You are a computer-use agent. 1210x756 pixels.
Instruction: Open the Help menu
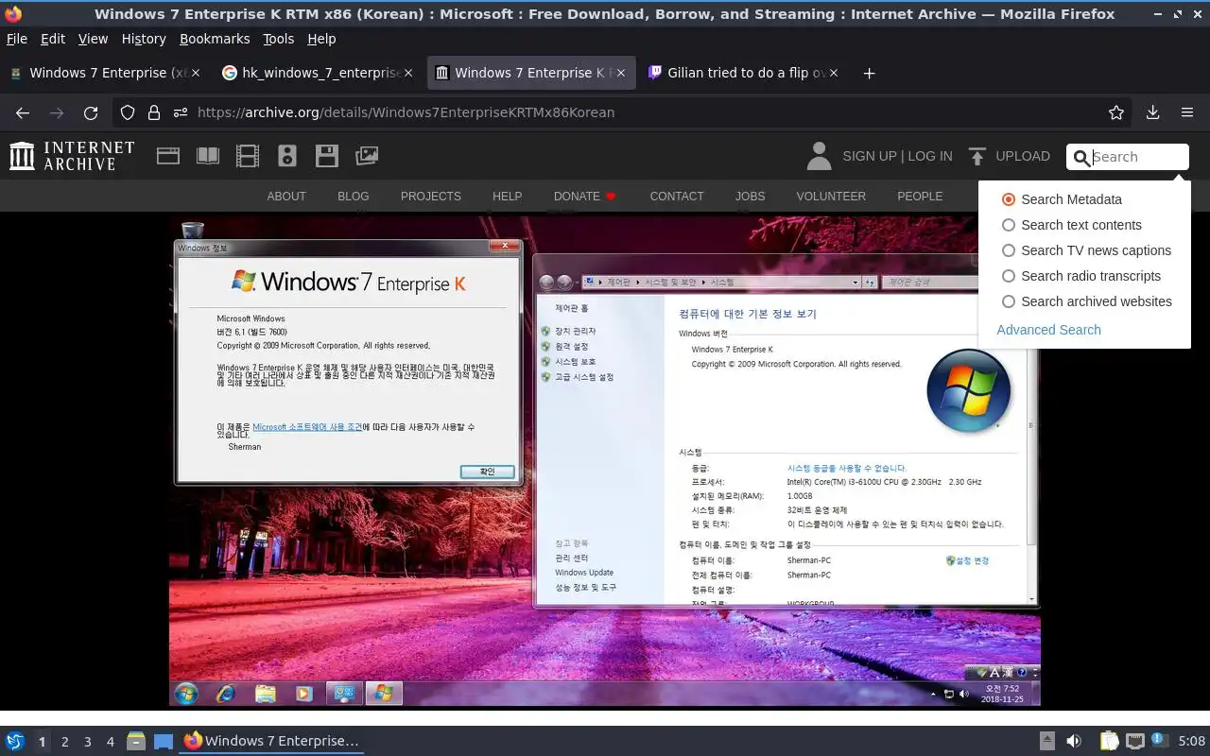321,39
